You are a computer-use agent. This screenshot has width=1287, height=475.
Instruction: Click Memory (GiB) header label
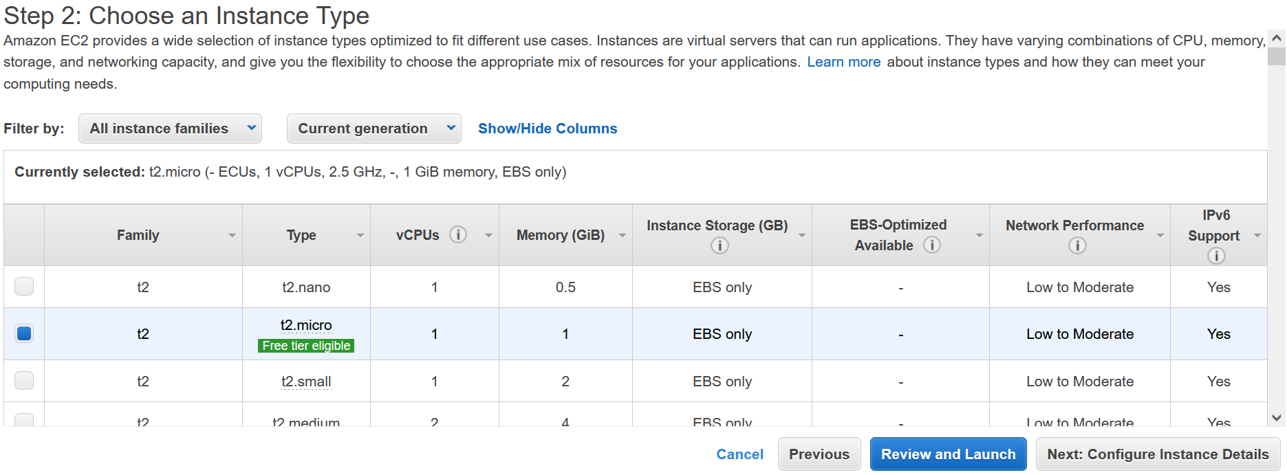point(561,235)
